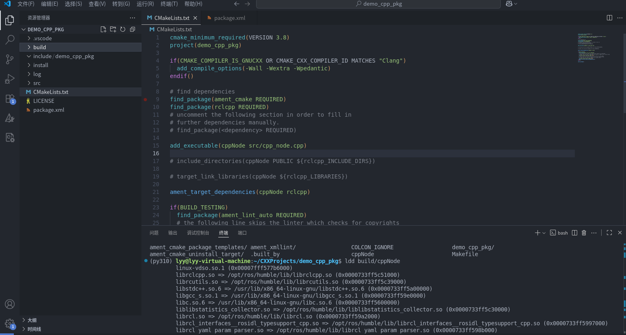Open the Copilot chat icon in title bar
626x335 pixels.
(x=509, y=4)
